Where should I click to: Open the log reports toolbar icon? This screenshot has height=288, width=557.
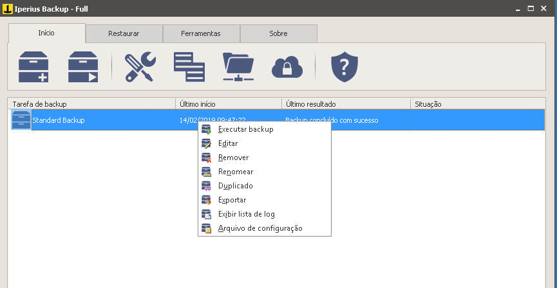pos(189,67)
